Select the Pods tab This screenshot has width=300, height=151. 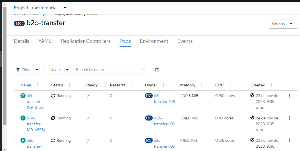click(125, 41)
